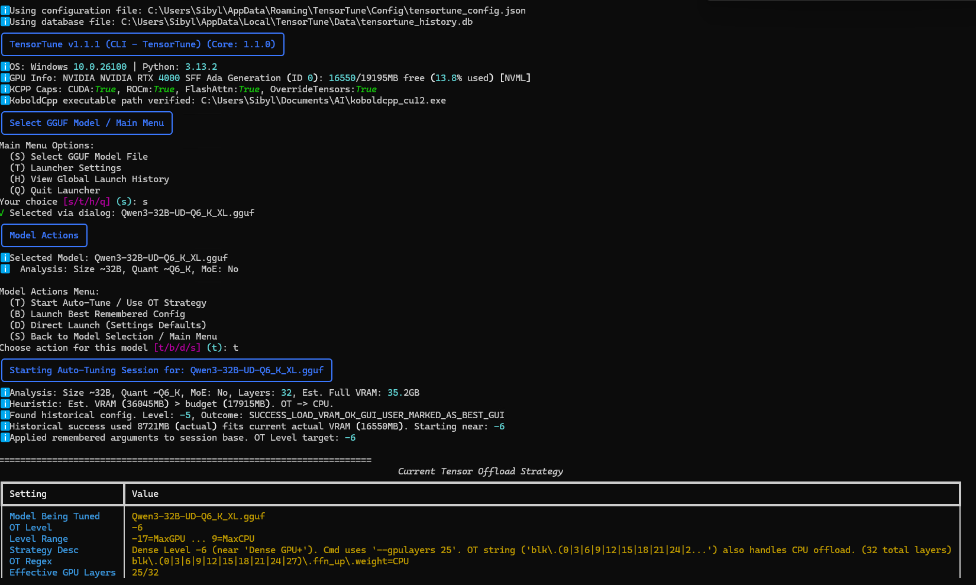The height and width of the screenshot is (585, 976).
Task: Click (S) Back to Model Selection / Main Menu
Action: [x=114, y=337]
